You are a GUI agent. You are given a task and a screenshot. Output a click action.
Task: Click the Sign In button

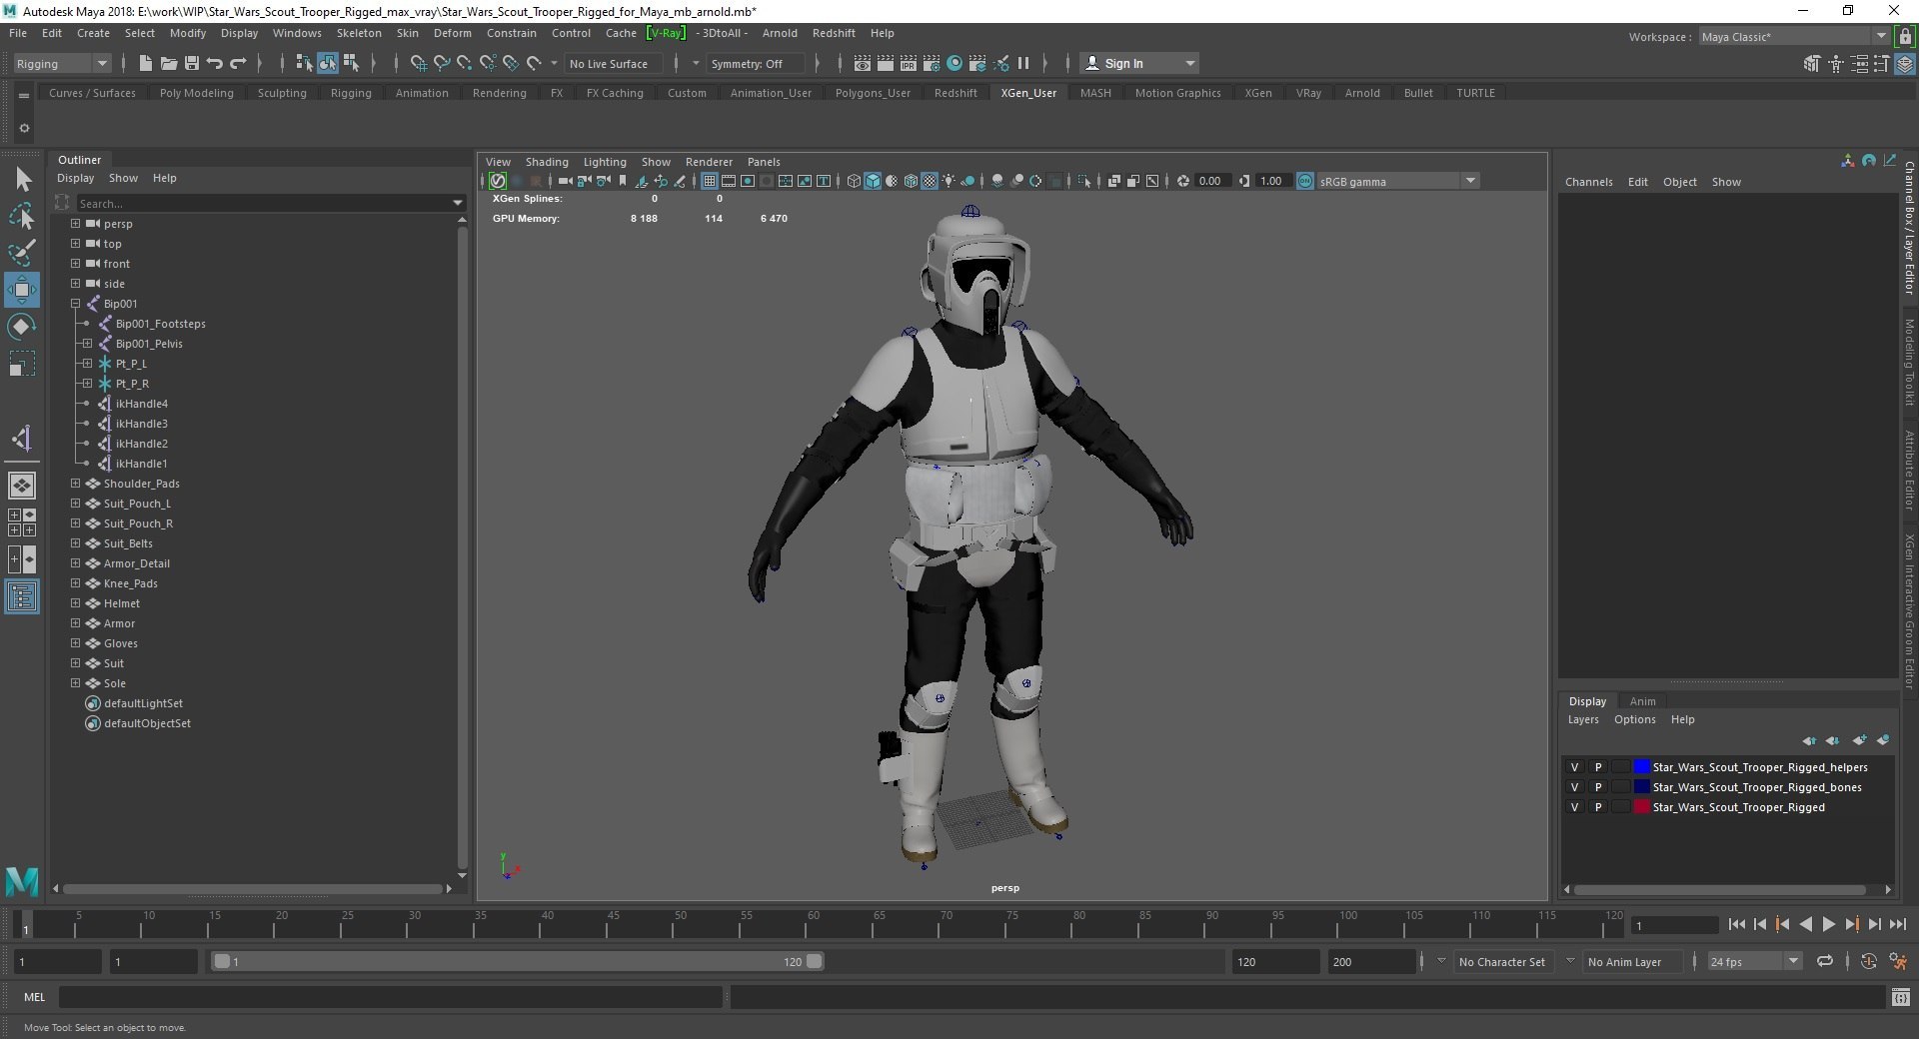click(x=1139, y=63)
